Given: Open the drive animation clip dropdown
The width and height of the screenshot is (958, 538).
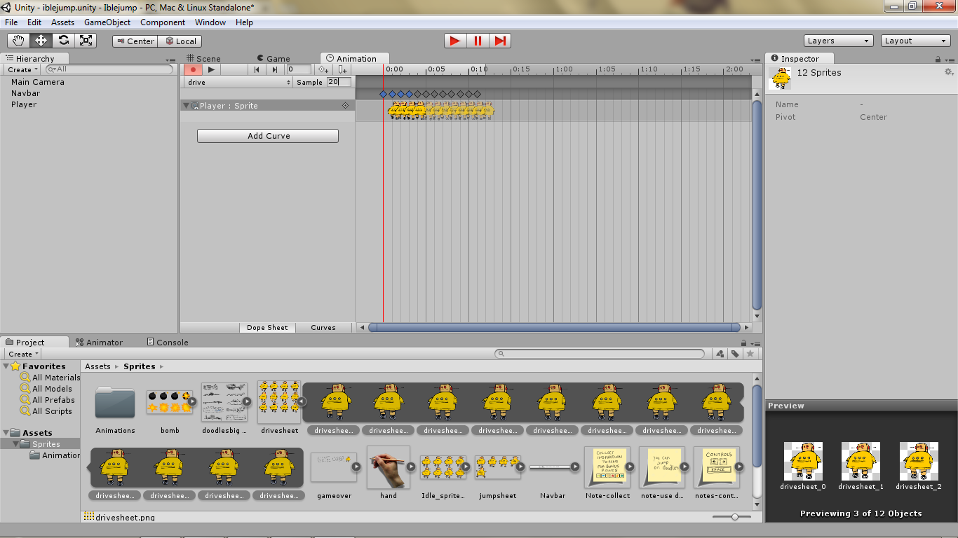Looking at the screenshot, I should (x=238, y=82).
